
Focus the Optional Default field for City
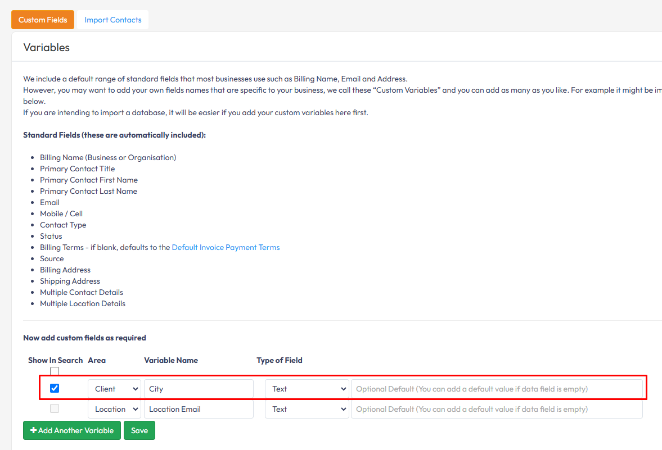497,389
